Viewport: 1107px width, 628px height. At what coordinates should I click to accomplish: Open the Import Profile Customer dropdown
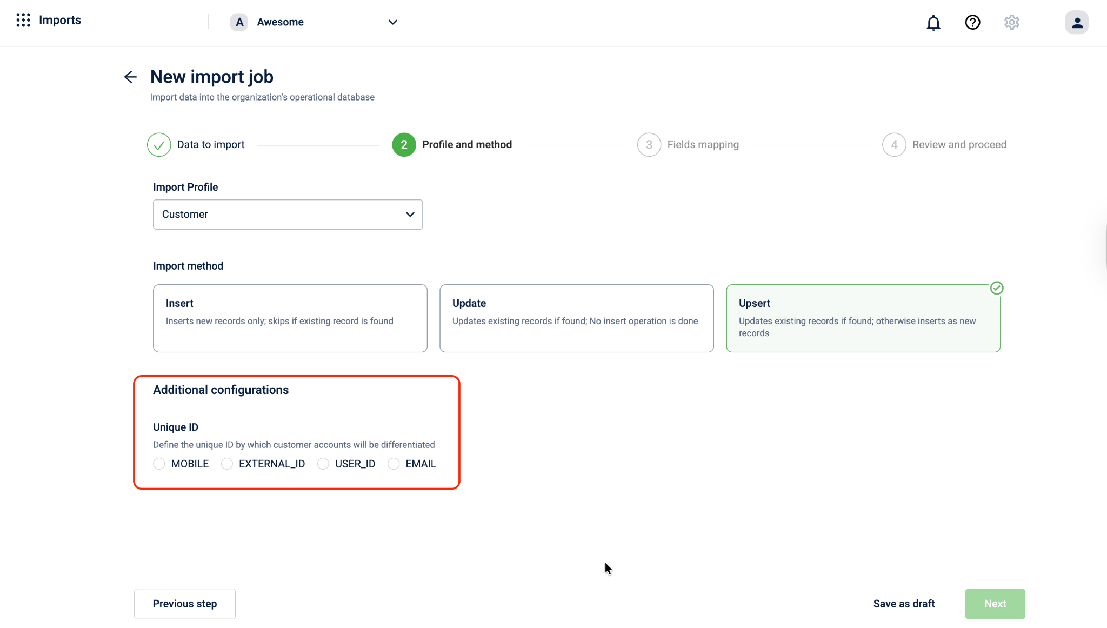pos(288,215)
